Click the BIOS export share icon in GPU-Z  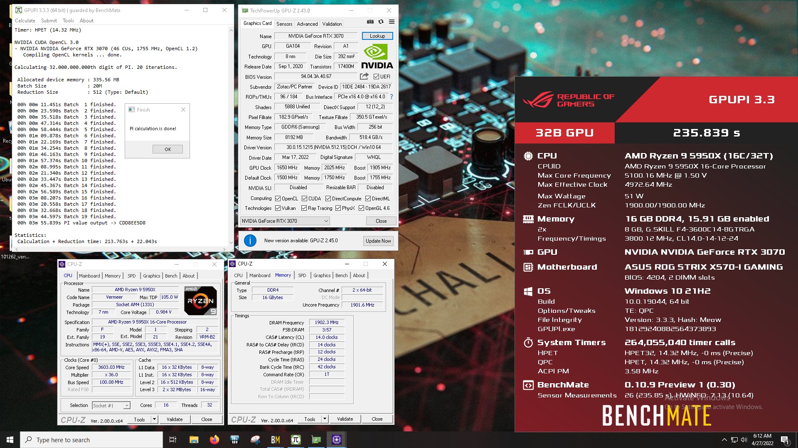coord(364,76)
